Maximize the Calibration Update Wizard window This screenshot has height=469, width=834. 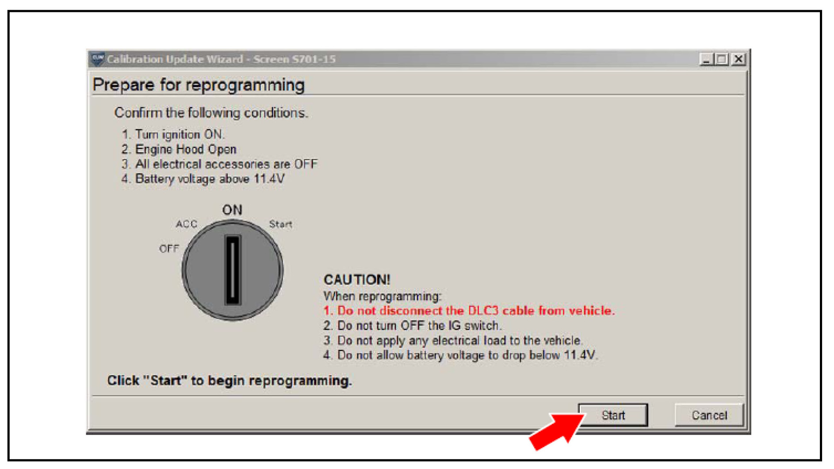722,59
